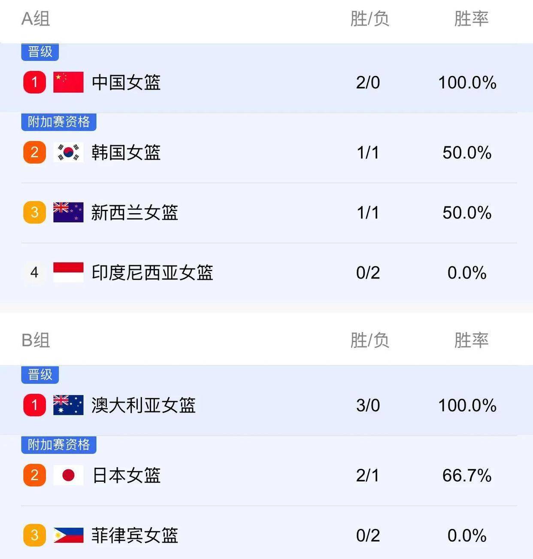Click the 胜/负 column header in A组

(369, 19)
